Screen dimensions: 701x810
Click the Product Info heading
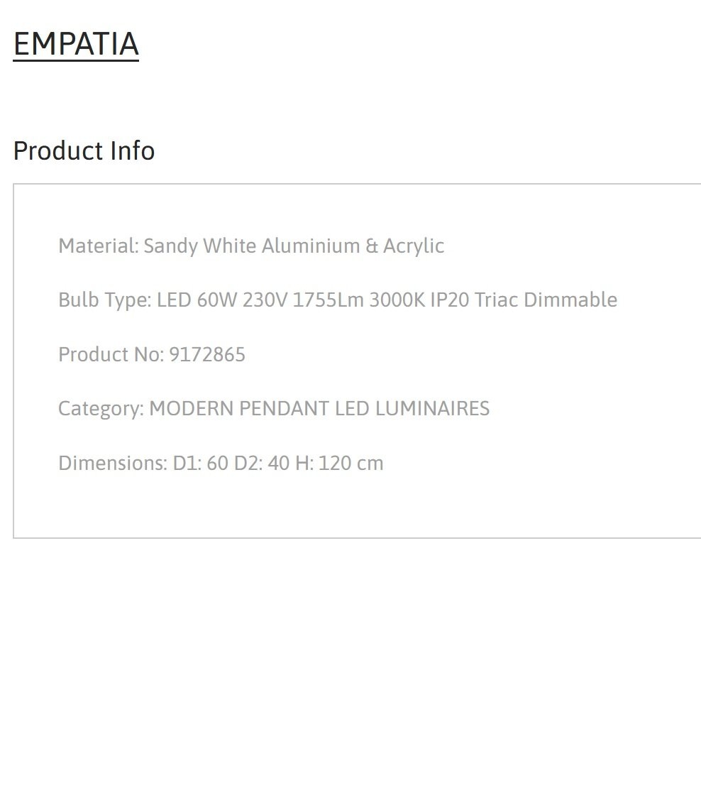[x=84, y=150]
